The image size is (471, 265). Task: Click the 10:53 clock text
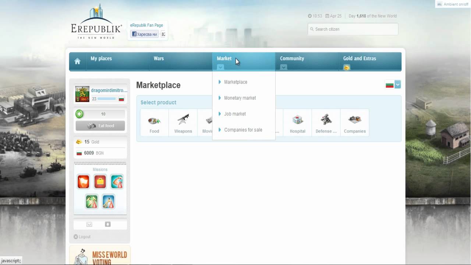(317, 16)
